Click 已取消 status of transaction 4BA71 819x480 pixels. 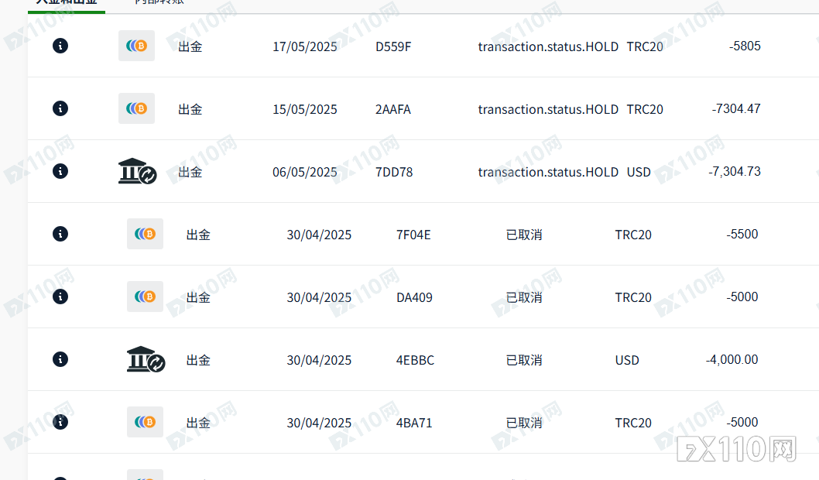point(524,423)
